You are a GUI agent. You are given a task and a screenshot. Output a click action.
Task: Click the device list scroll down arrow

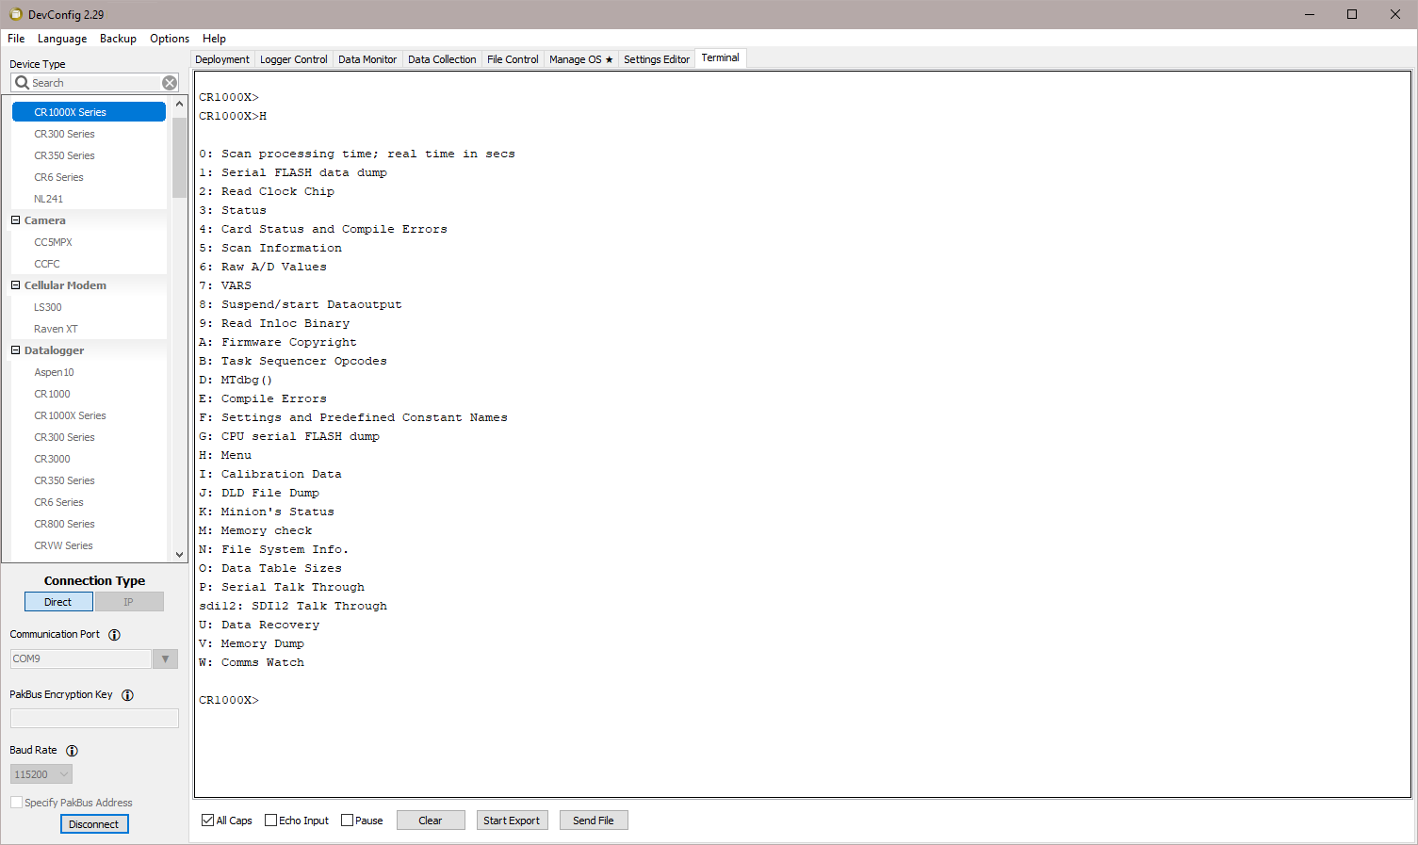coord(180,555)
